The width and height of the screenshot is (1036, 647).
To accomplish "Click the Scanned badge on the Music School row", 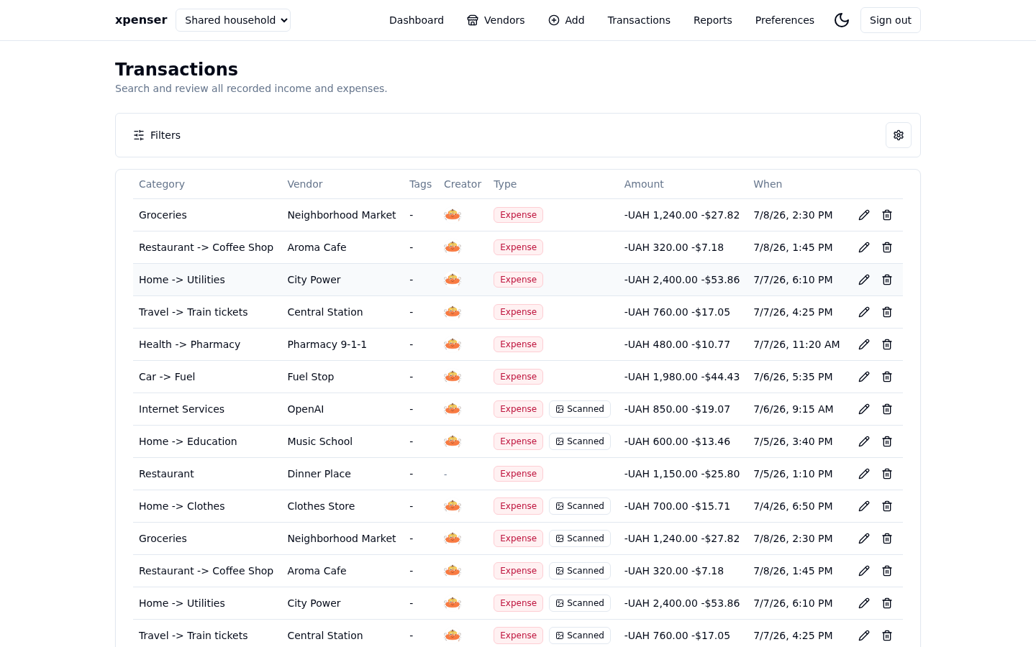I will (580, 441).
